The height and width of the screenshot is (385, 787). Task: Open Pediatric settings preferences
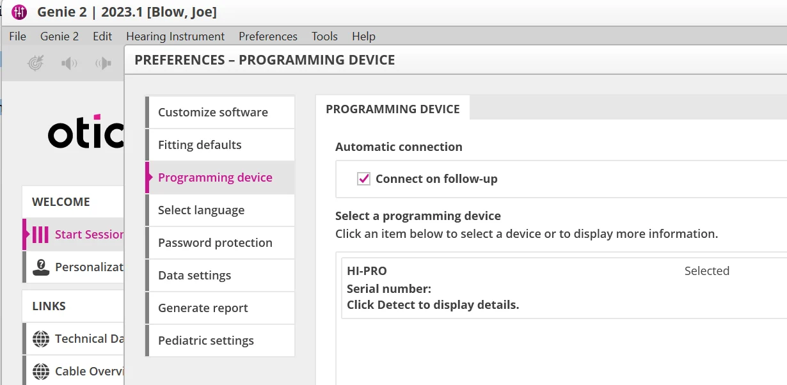220,341
